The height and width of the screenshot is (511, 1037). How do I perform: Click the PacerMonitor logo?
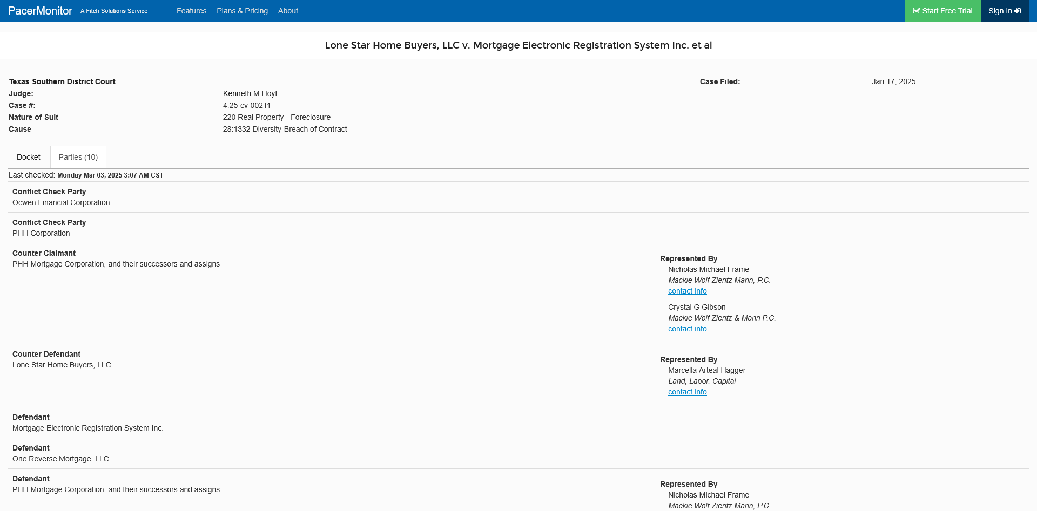point(40,11)
